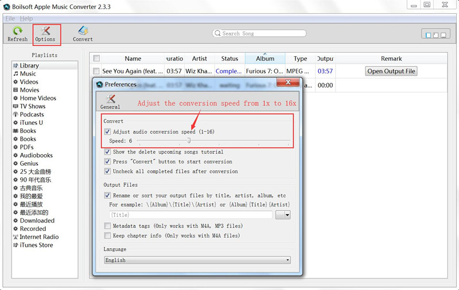
Task: Toggle Adjust audio conversion speed checkbox
Action: point(107,132)
